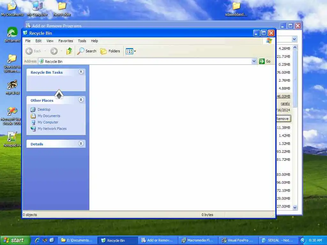
Task: Open the File menu
Action: 28,41
